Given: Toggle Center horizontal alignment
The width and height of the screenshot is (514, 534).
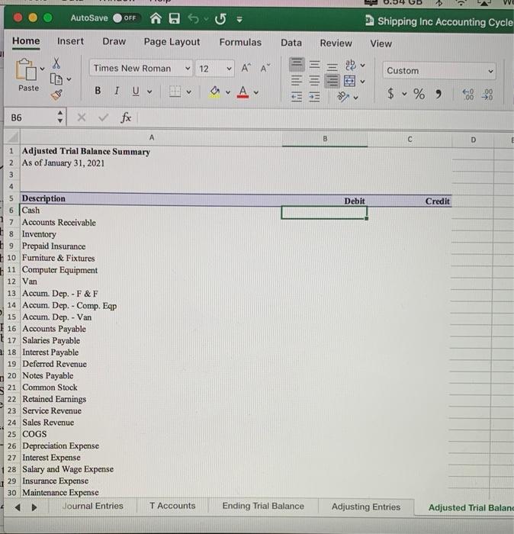Looking at the screenshot, I should [x=314, y=81].
